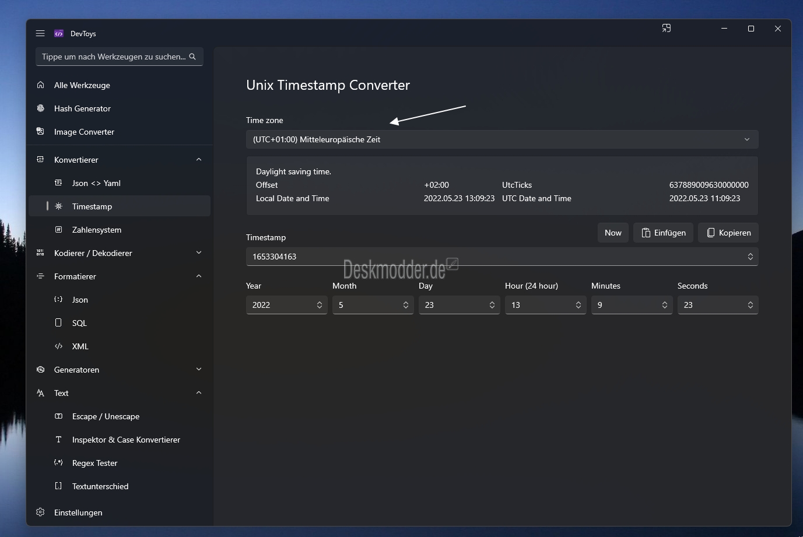Viewport: 803px width, 537px height.
Task: Open the Zahlensystem converter
Action: pos(120,230)
